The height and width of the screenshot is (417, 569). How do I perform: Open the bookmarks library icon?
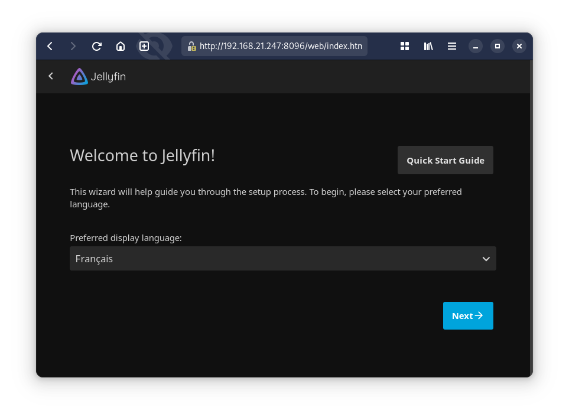tap(428, 46)
